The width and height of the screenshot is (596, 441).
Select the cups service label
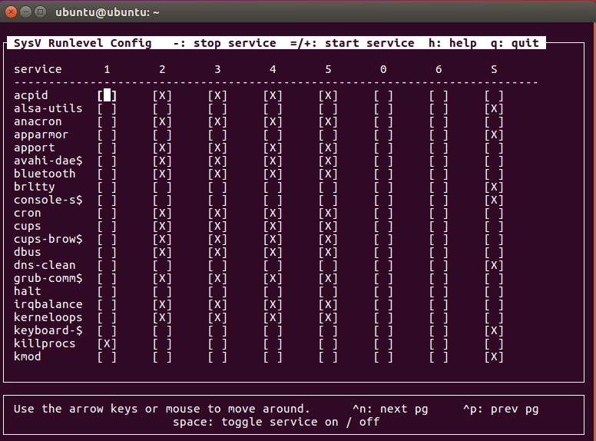pos(28,226)
